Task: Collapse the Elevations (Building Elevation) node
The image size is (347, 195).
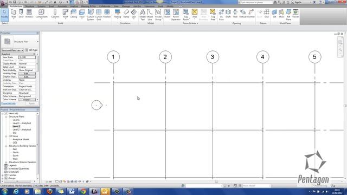Action: click(x=6, y=146)
